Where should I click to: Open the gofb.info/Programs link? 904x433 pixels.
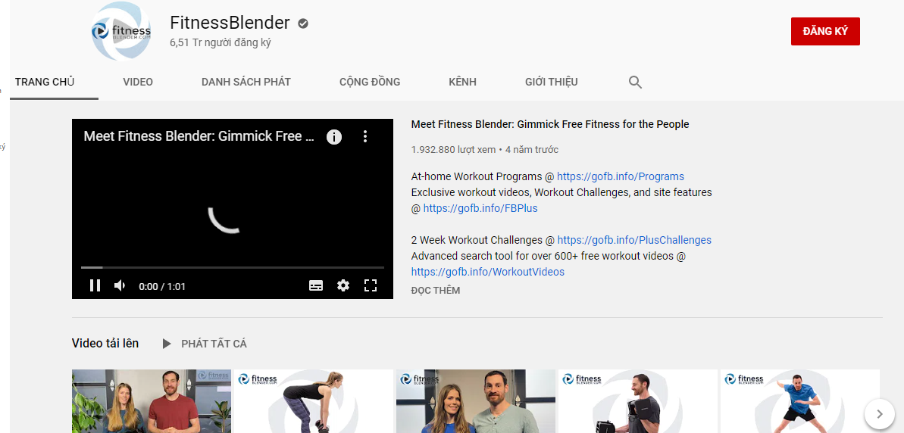pyautogui.click(x=621, y=176)
